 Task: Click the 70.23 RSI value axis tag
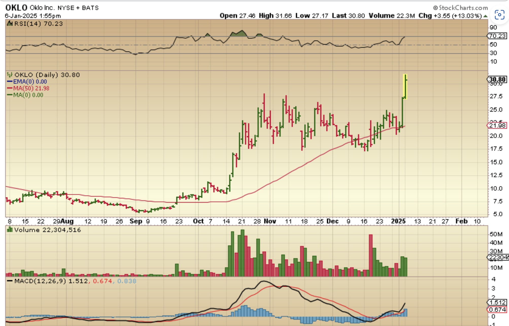[497, 36]
